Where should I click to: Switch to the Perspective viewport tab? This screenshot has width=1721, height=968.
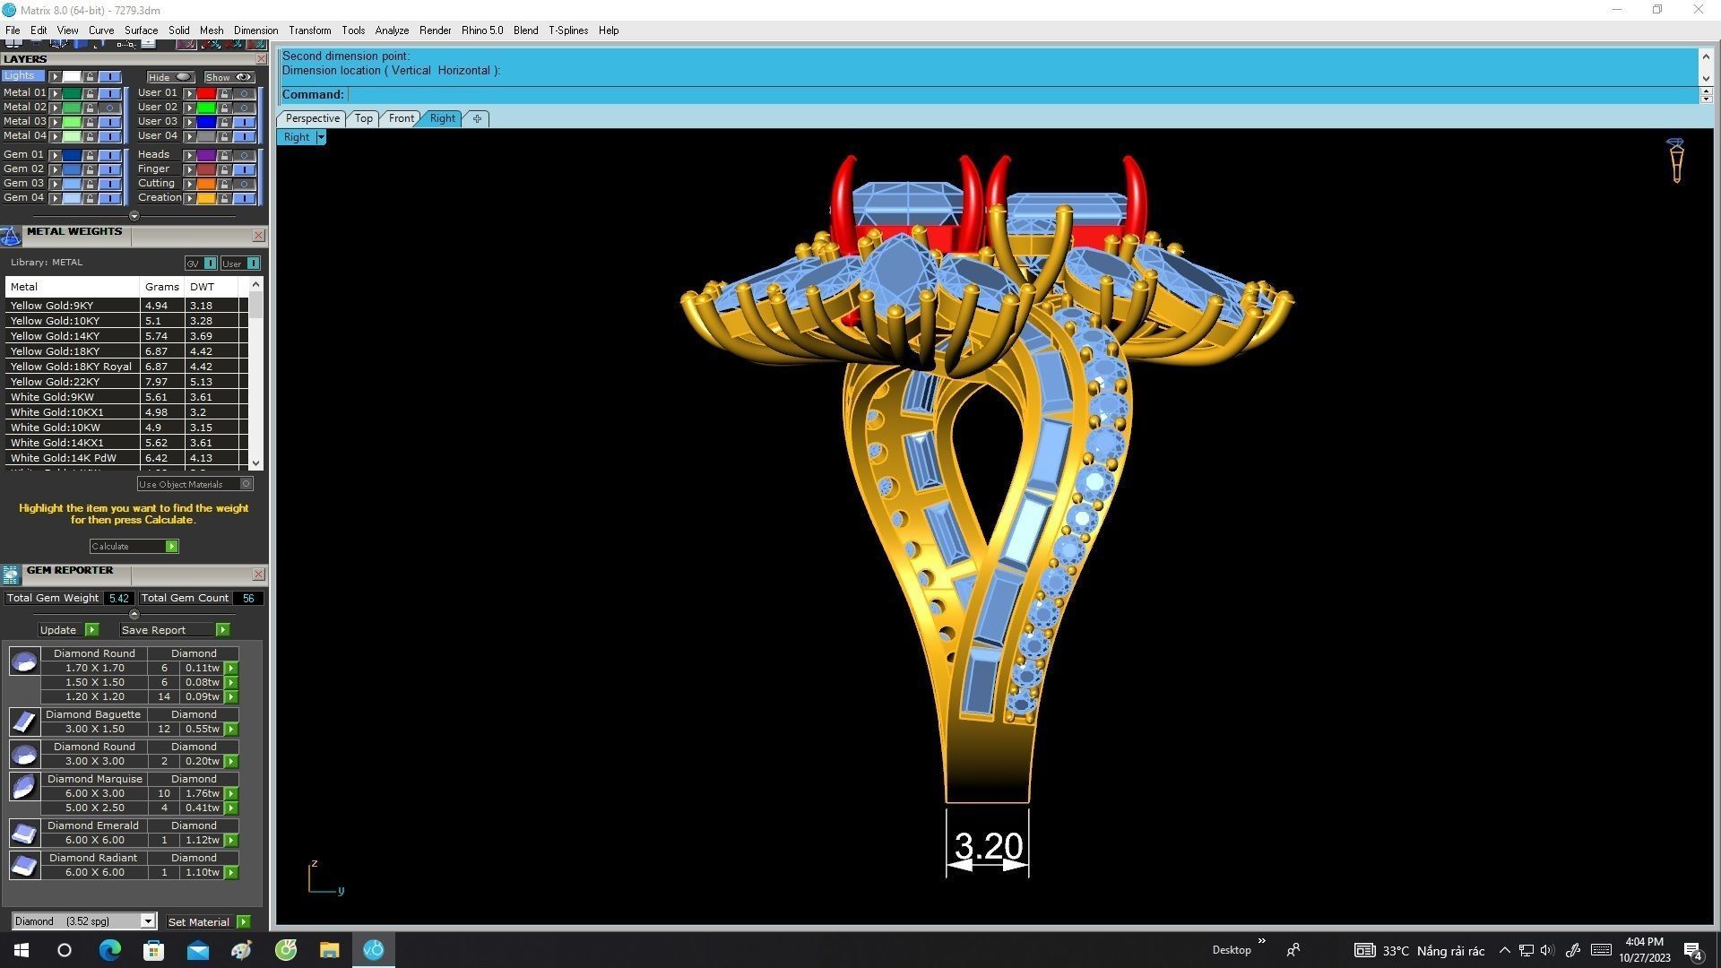click(312, 118)
